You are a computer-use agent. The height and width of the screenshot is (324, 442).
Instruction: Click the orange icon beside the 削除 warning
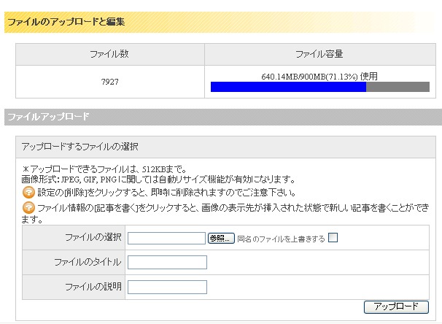(28, 193)
